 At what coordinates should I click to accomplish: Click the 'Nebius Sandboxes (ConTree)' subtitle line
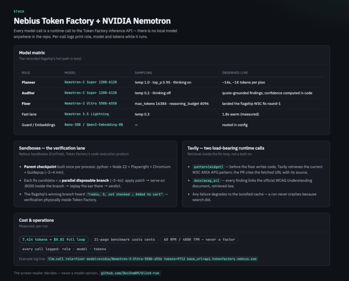pos(74,154)
